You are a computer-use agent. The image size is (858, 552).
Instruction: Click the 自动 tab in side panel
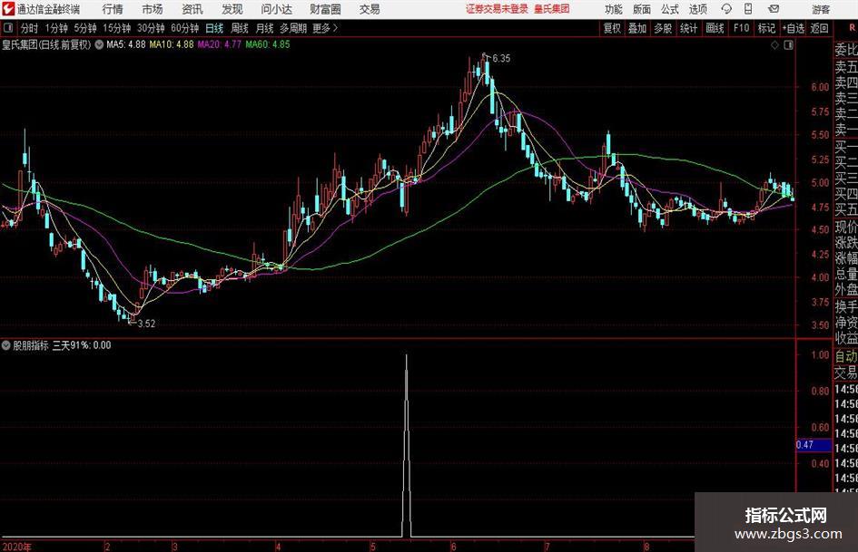(x=846, y=356)
